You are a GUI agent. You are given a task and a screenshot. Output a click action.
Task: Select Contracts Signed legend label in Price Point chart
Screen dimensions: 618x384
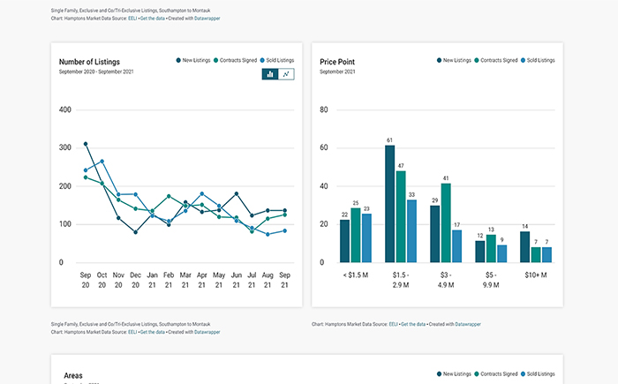[x=499, y=60]
